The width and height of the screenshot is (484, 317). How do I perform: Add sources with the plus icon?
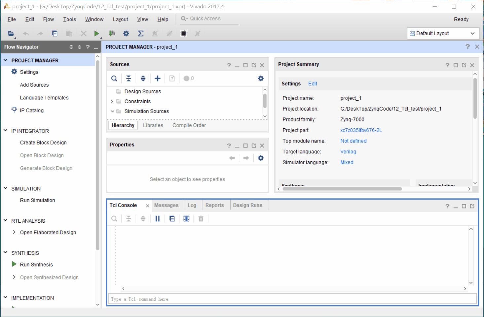[x=158, y=79]
